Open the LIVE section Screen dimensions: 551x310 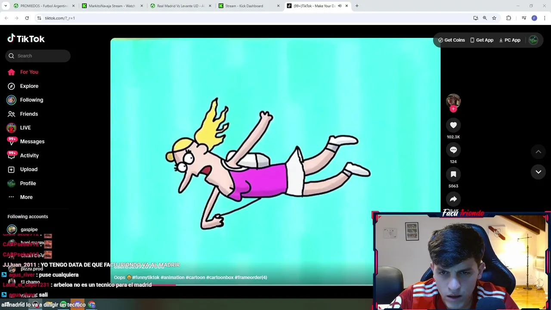(x=25, y=127)
